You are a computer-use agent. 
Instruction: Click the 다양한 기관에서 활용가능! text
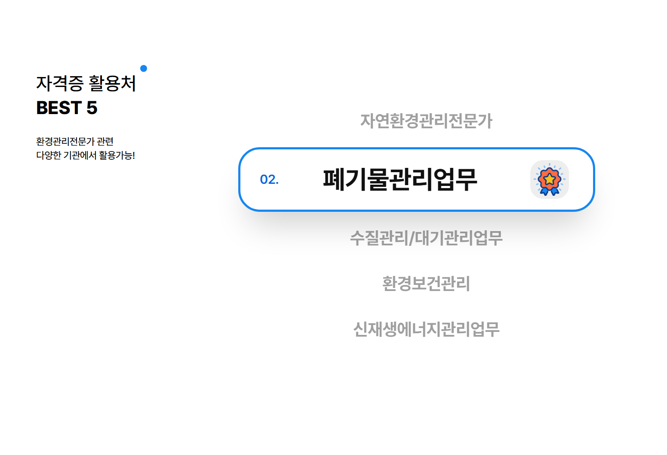86,155
